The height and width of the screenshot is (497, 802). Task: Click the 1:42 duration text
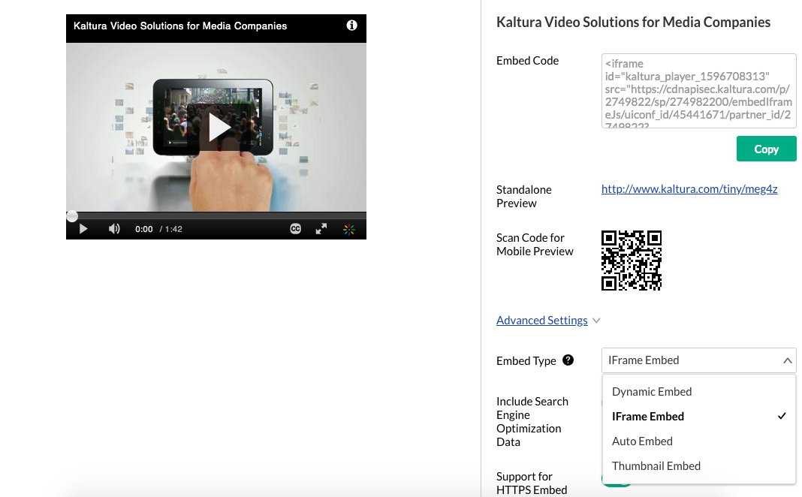click(x=173, y=229)
